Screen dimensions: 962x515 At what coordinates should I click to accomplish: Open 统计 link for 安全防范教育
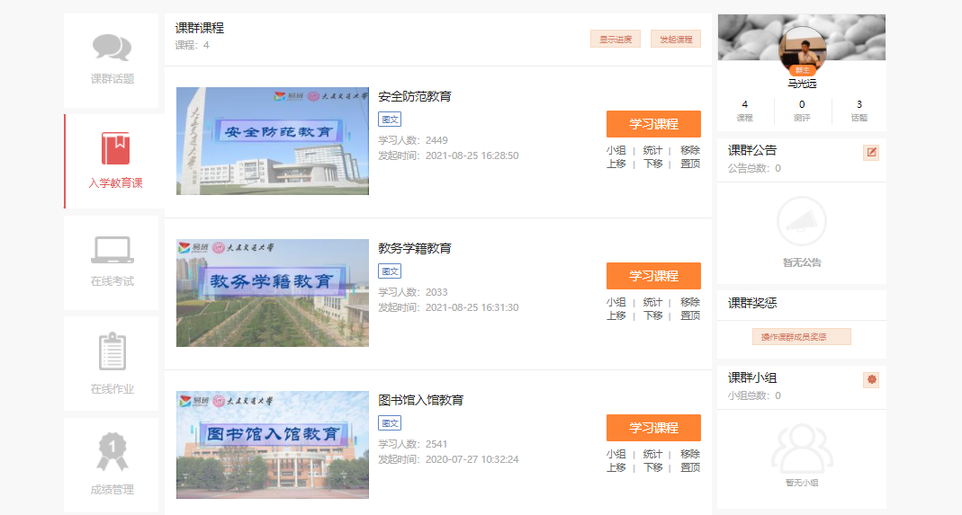[652, 150]
